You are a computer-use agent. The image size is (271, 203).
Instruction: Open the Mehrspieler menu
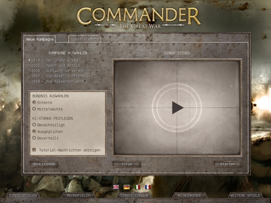point(79,195)
